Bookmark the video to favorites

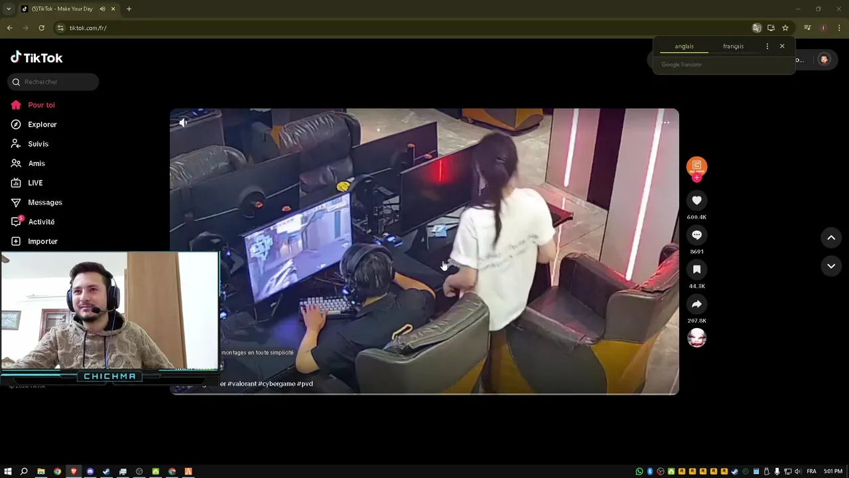696,270
